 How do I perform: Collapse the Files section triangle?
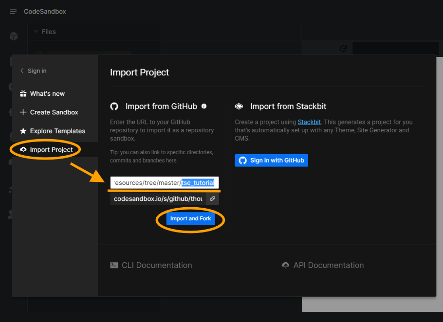point(36,32)
